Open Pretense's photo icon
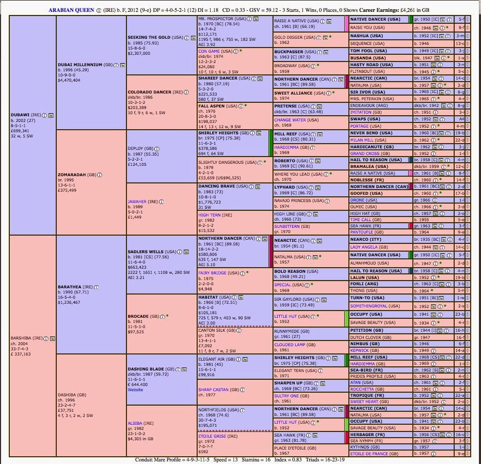 (319, 106)
